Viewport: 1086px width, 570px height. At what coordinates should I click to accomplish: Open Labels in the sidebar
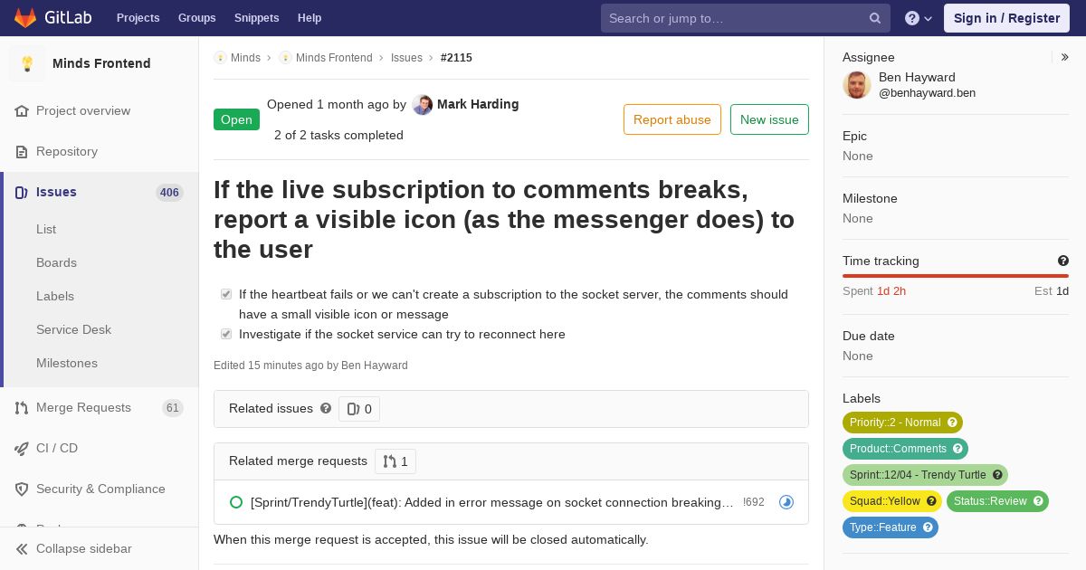pyautogui.click(x=55, y=297)
